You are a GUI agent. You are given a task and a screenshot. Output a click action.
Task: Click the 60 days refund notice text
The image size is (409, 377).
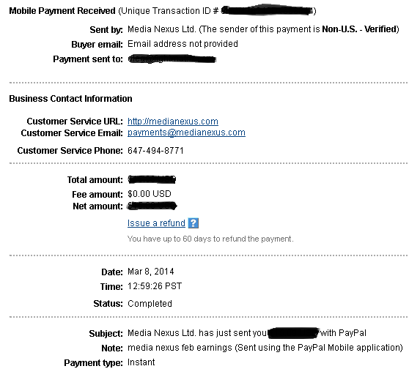point(210,239)
